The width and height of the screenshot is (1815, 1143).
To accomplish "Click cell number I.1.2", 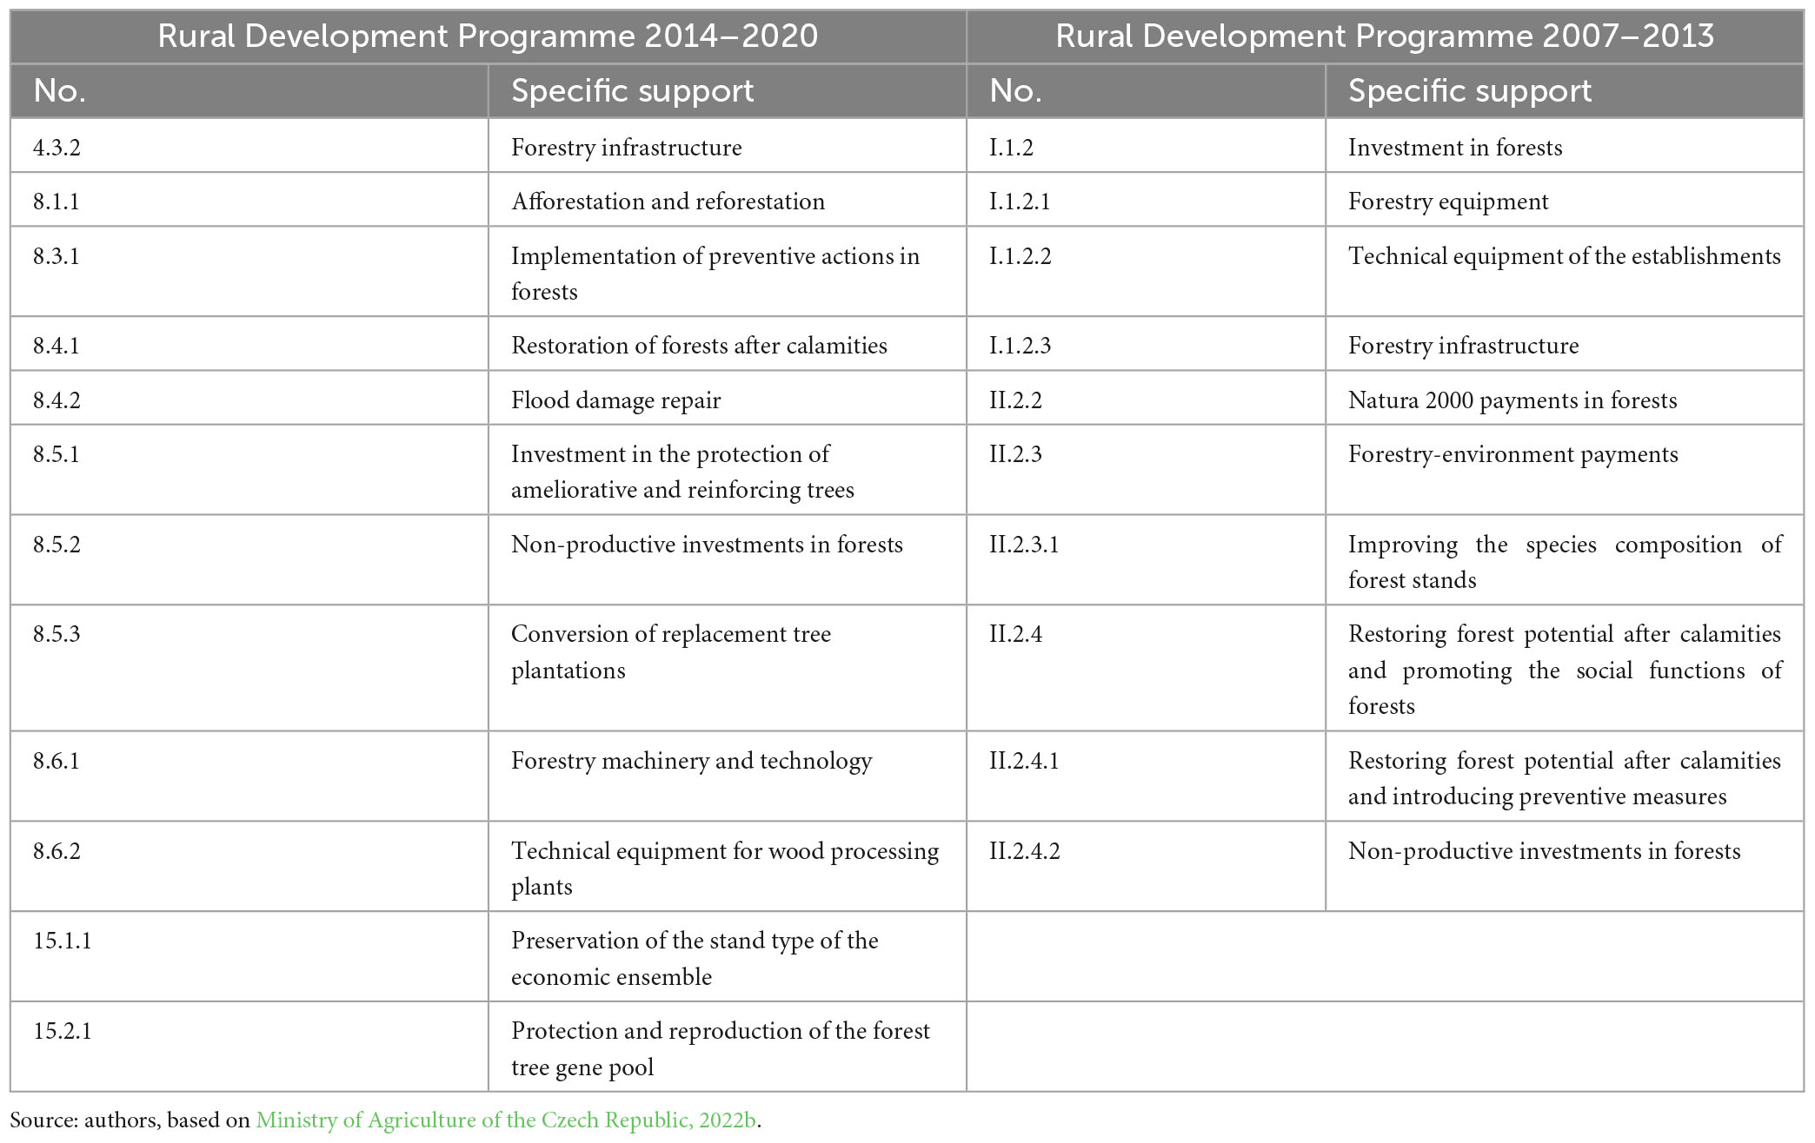I will 1147,146.
